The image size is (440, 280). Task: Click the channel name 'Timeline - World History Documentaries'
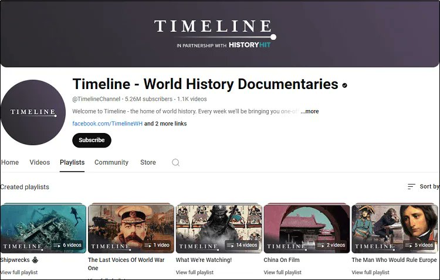pyautogui.click(x=205, y=84)
